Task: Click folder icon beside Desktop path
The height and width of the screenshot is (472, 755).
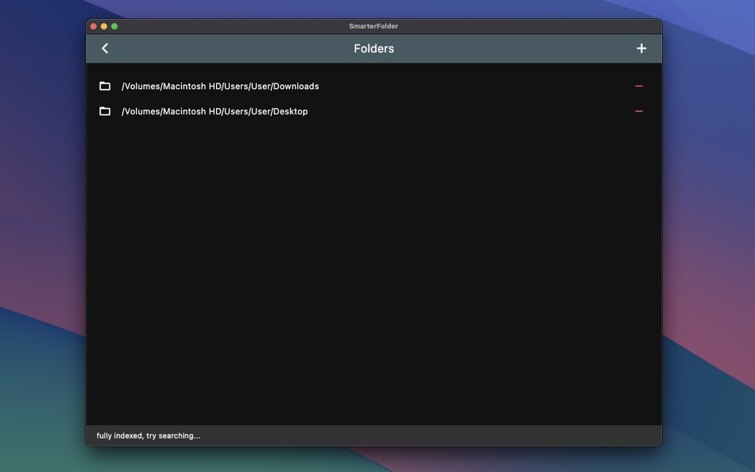Action: point(105,111)
